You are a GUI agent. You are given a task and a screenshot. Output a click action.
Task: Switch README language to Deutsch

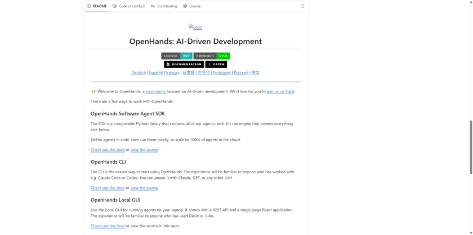[x=139, y=73]
